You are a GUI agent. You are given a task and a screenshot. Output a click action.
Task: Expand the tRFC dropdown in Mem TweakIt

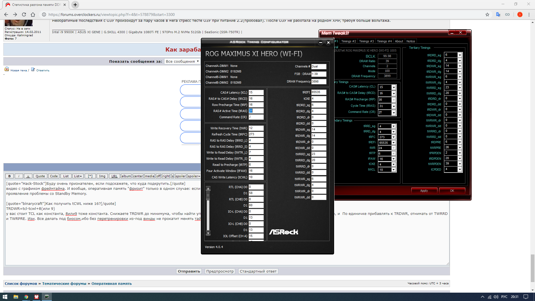[393, 137]
